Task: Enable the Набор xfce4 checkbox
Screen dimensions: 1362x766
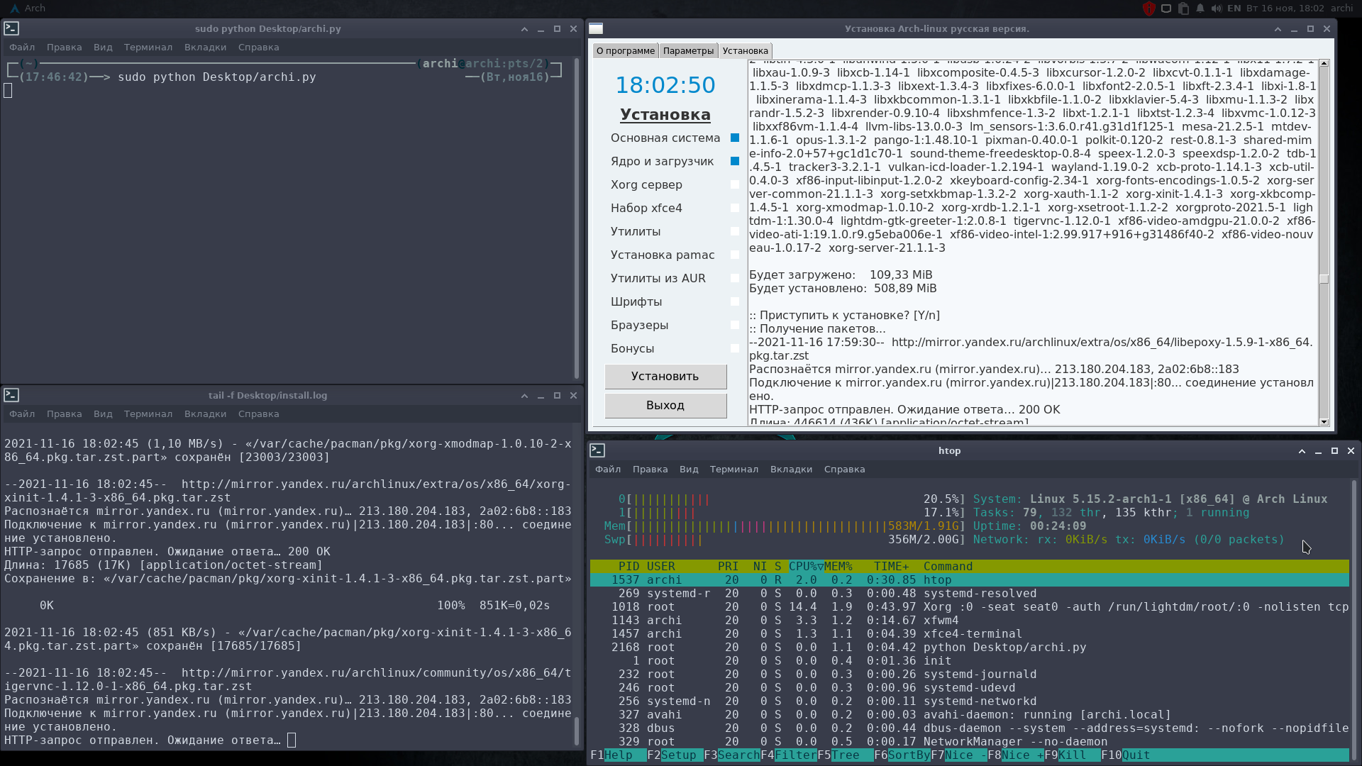Action: click(735, 208)
